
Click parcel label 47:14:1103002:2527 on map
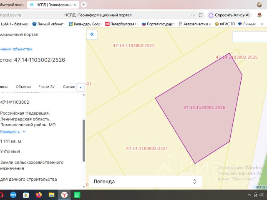coord(147,148)
